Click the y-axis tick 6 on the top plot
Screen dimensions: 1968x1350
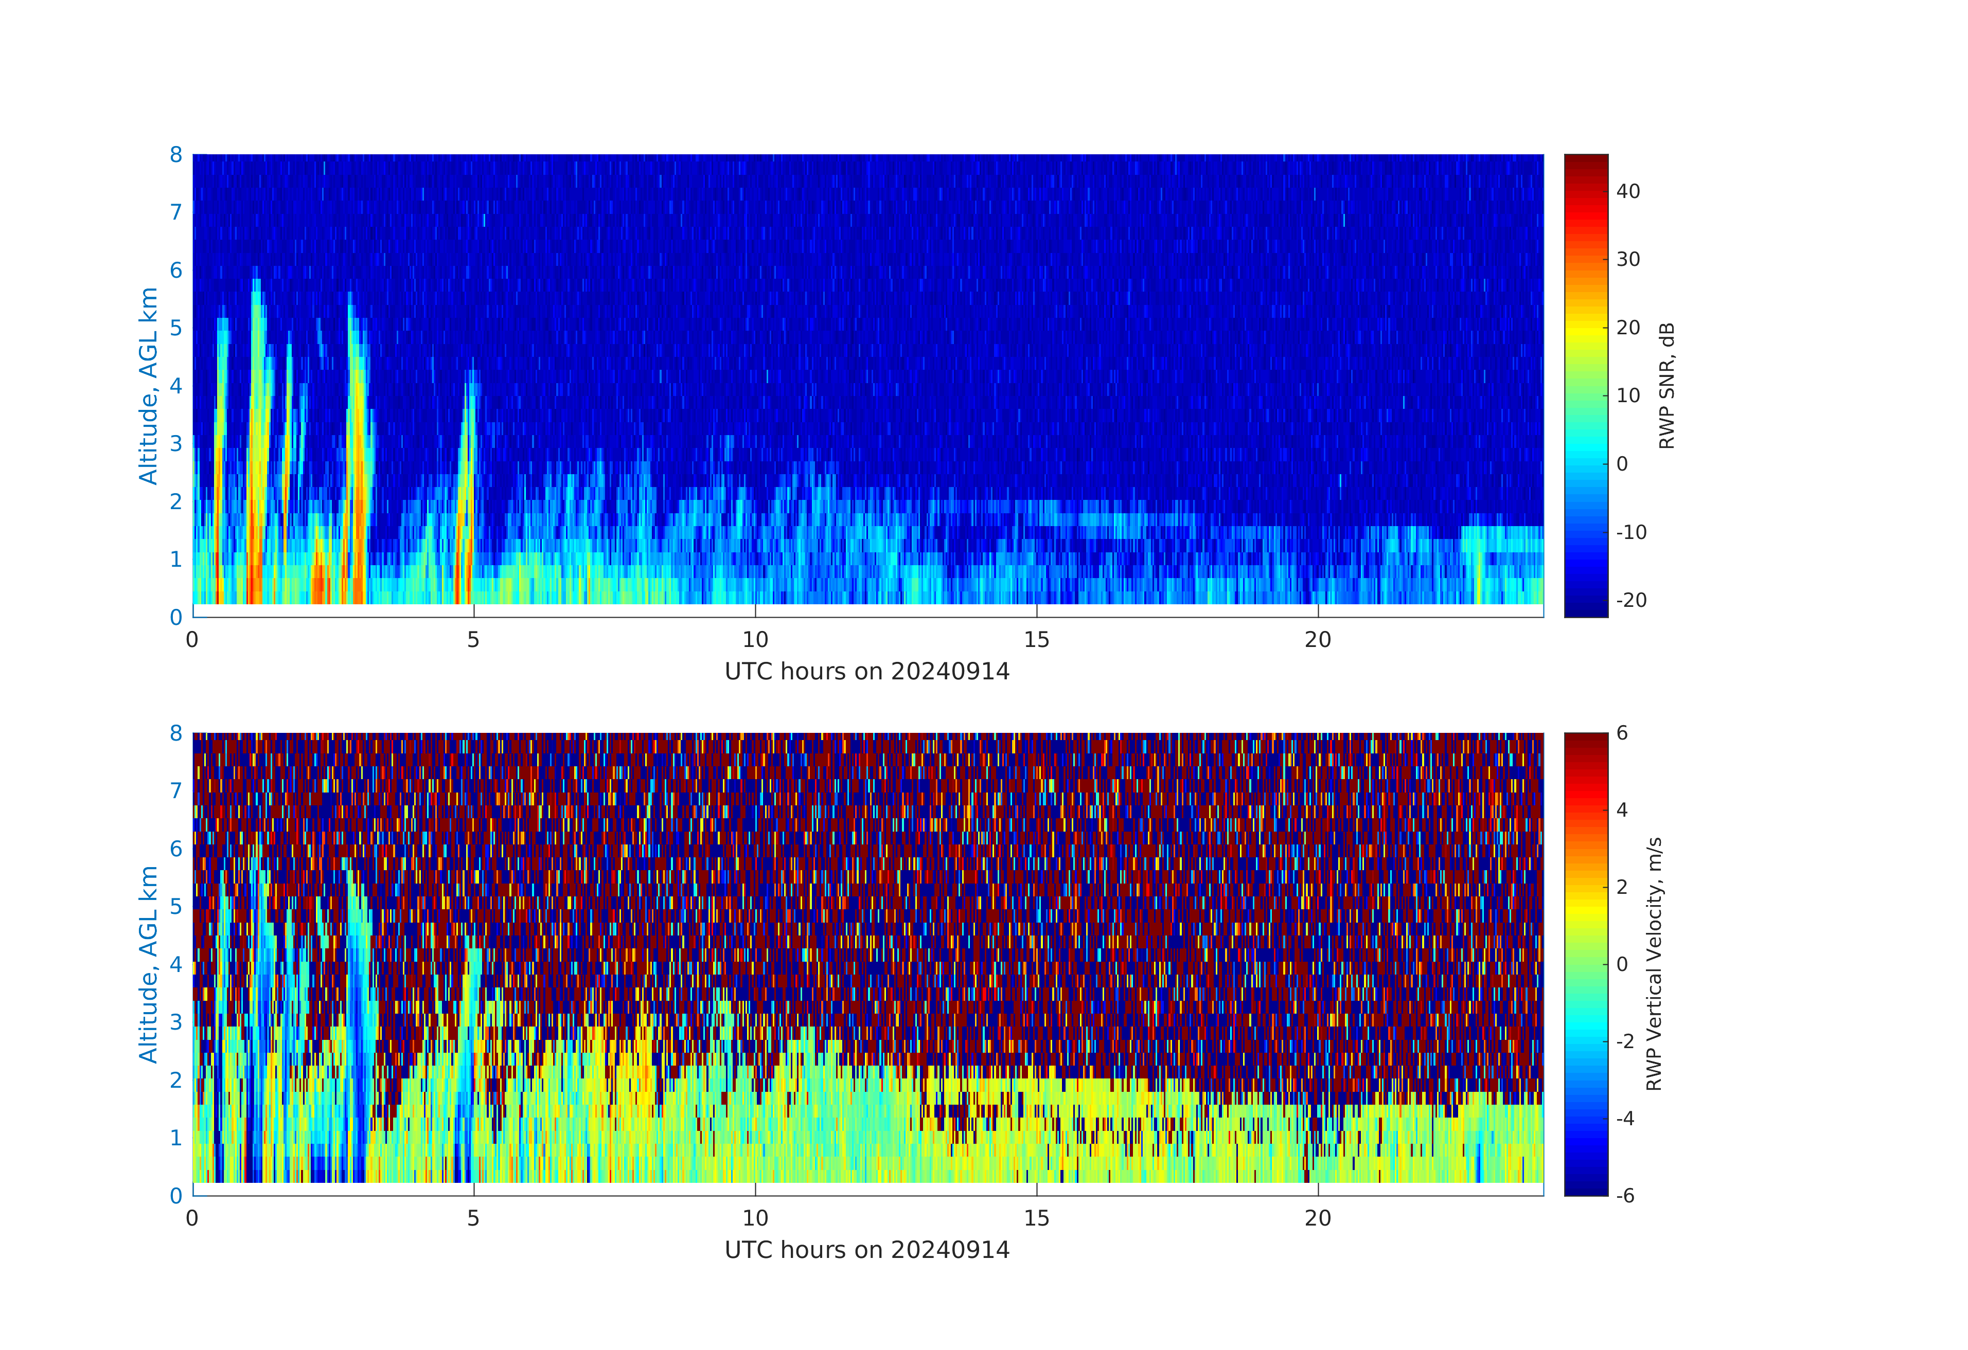click(x=176, y=270)
